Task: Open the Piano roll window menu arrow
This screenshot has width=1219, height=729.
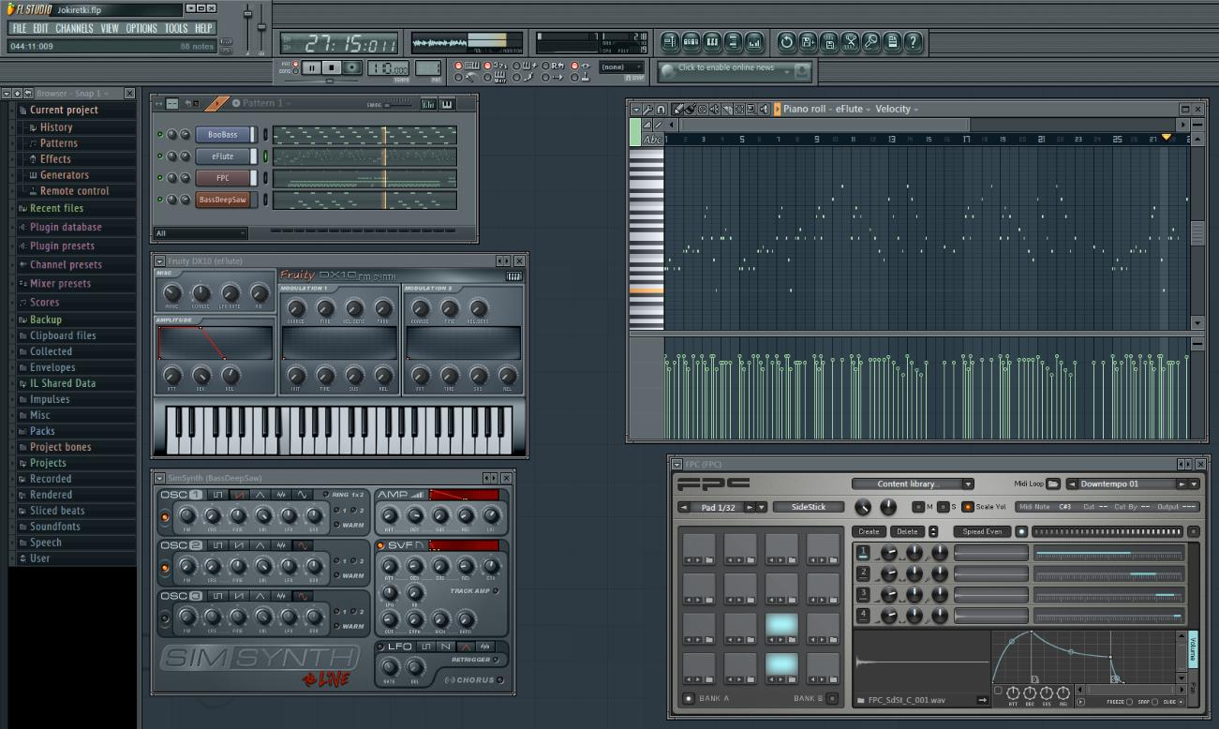Action: tap(636, 109)
